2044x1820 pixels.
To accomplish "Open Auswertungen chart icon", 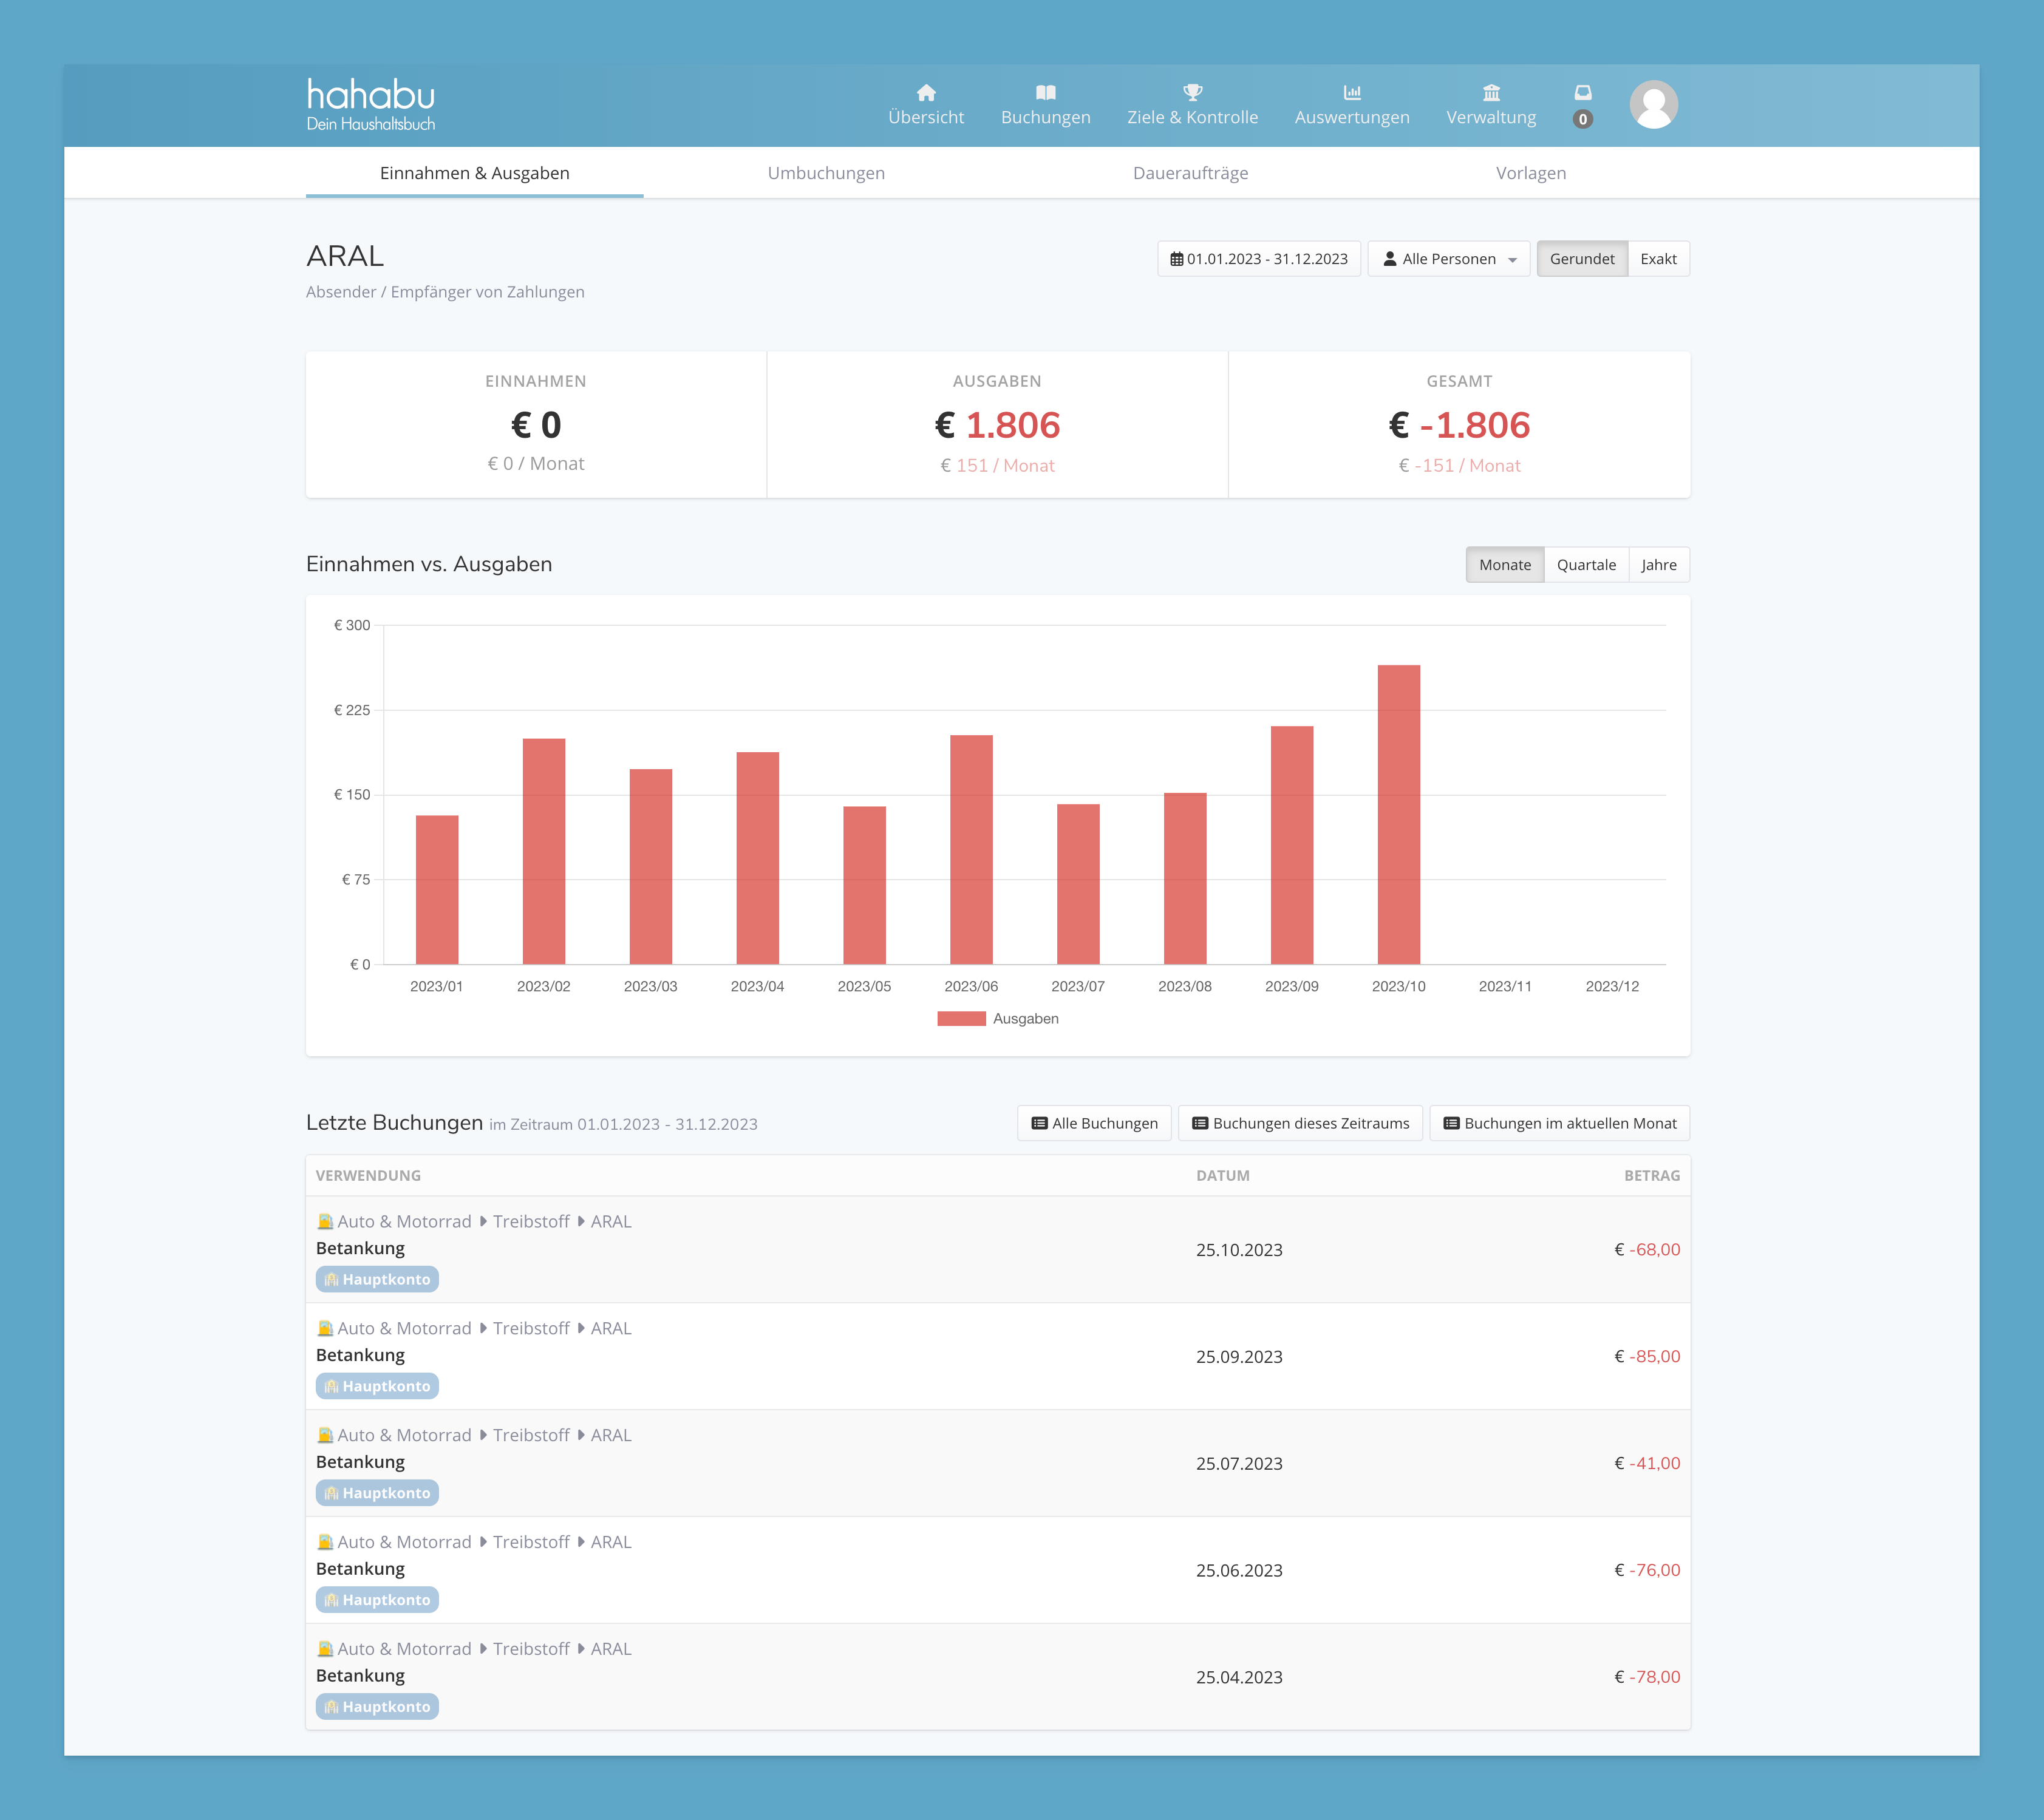I will (x=1352, y=93).
